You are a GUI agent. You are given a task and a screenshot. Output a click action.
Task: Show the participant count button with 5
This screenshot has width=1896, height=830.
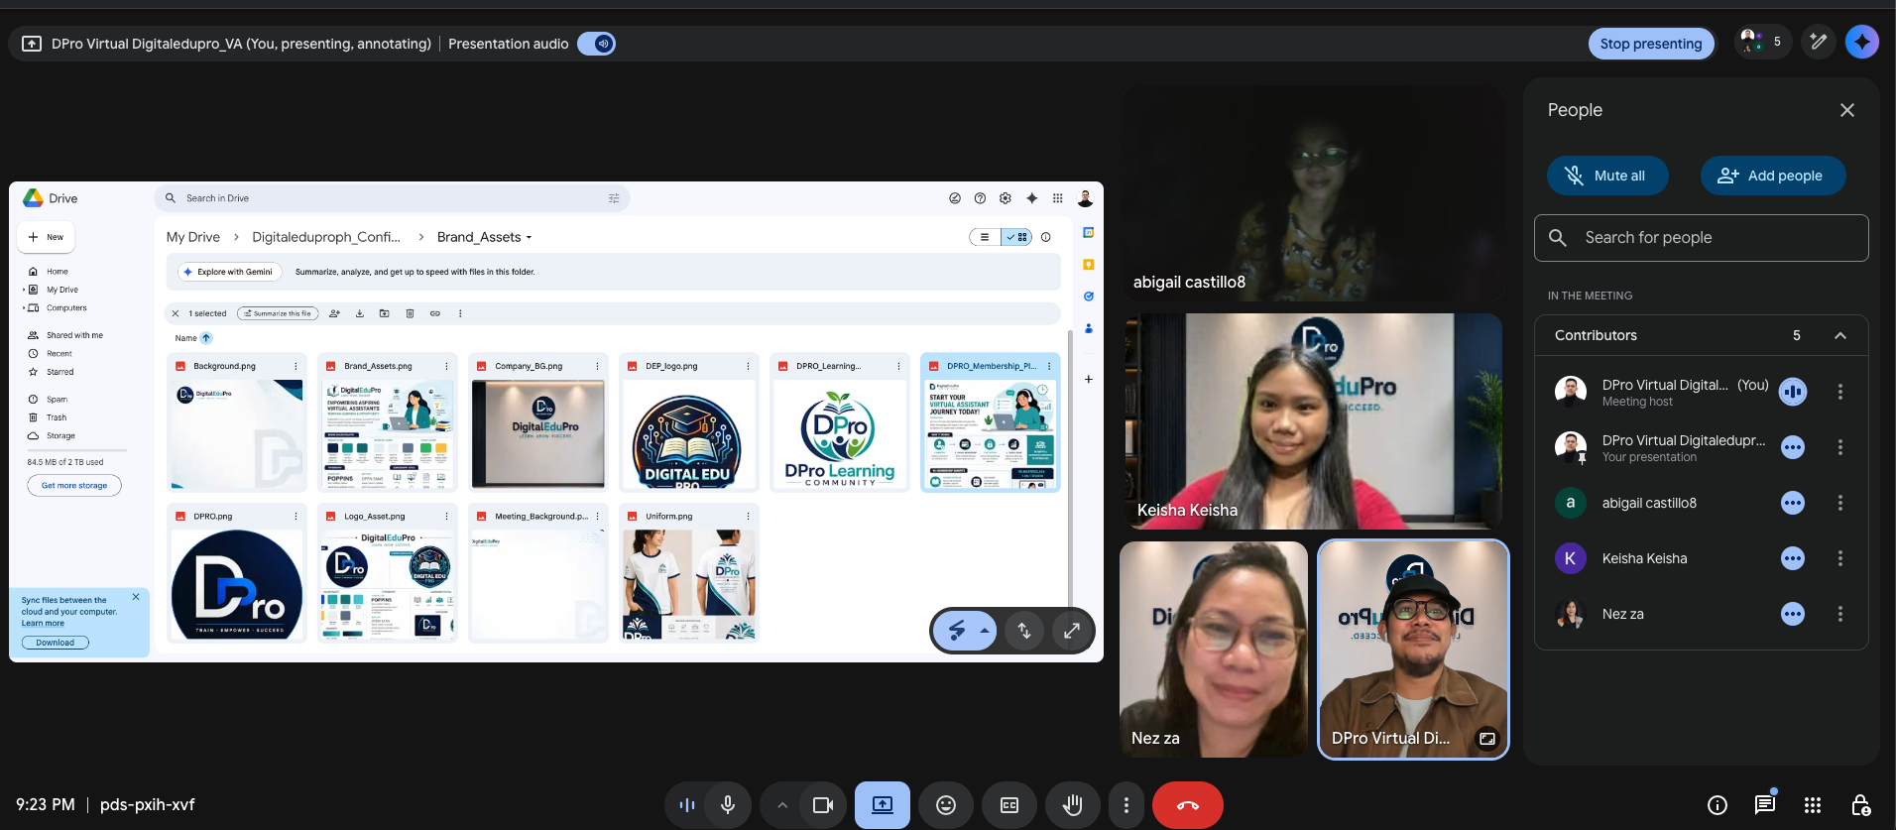(1763, 42)
